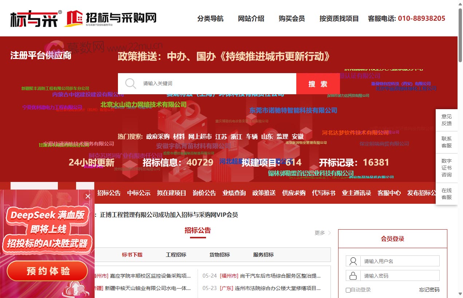
Task: Expand 更多 next to the 招标公告 list
Action: point(319,233)
